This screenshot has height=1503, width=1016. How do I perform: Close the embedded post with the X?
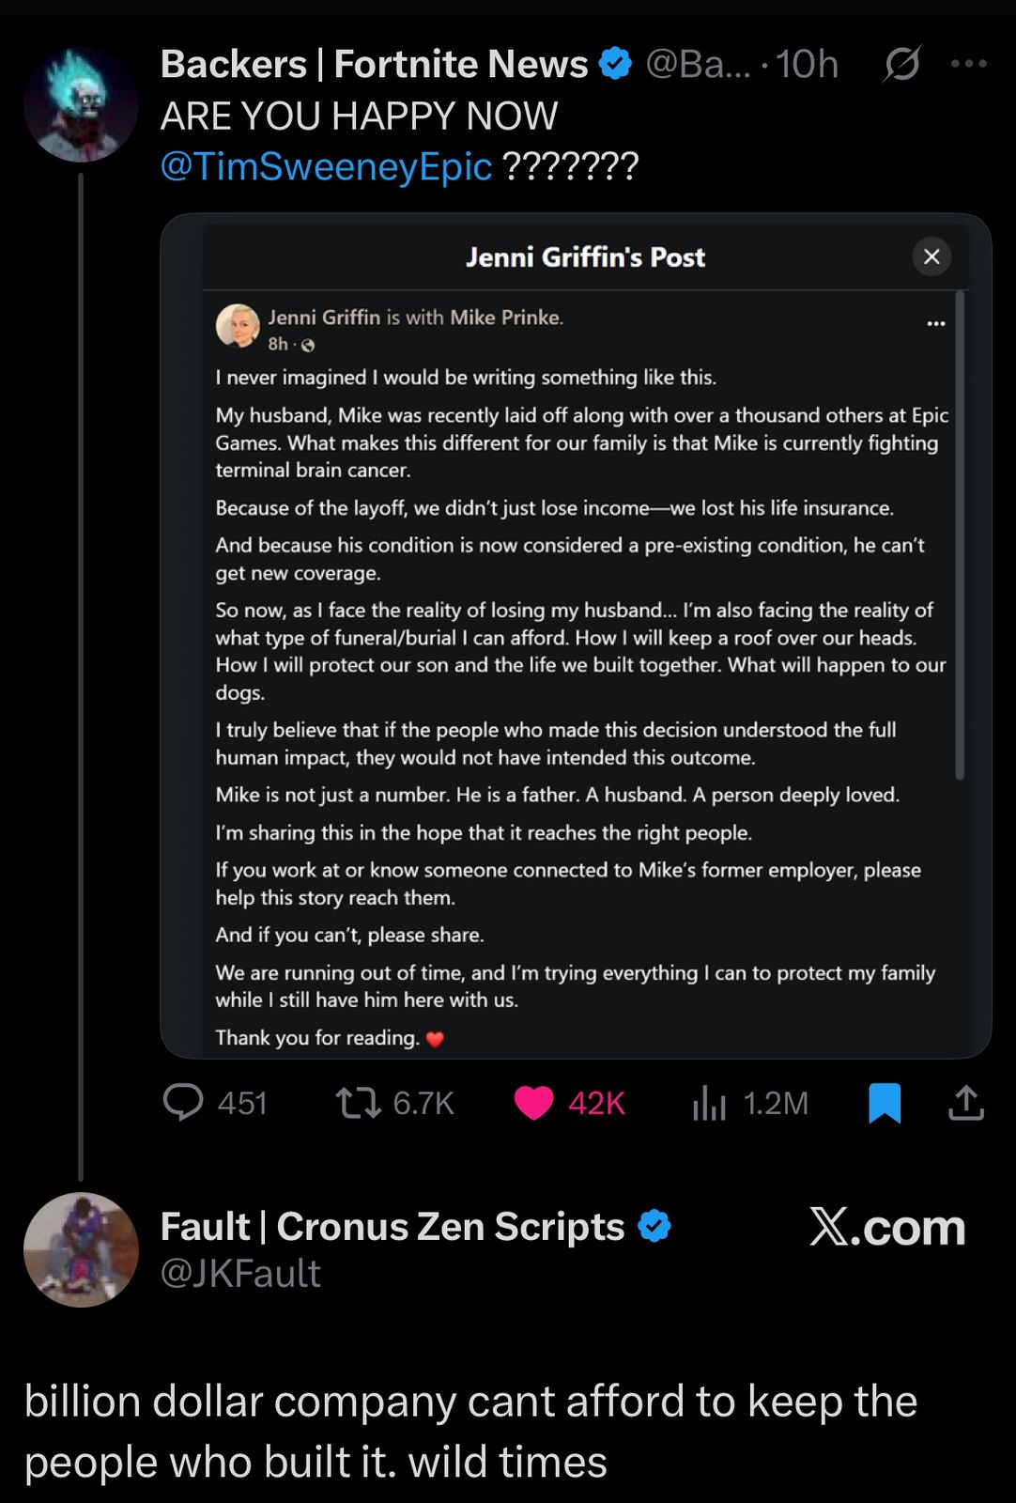pos(931,256)
